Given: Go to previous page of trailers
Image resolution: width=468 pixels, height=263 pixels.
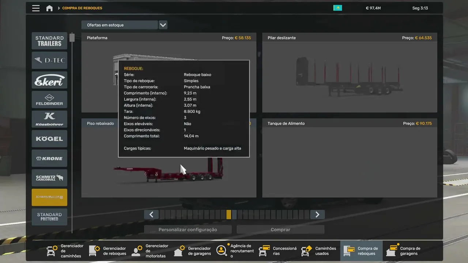Looking at the screenshot, I should pos(151,215).
